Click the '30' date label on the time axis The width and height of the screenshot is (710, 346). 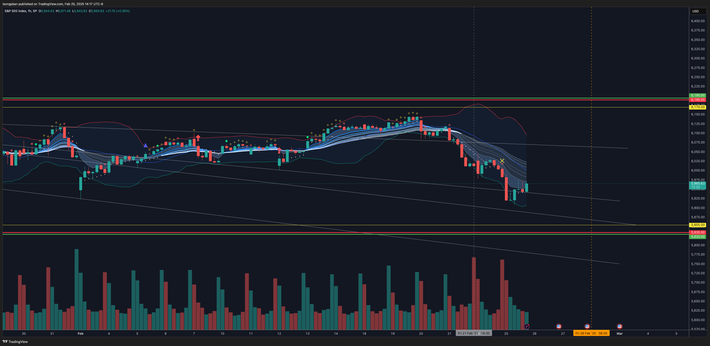tap(24, 334)
